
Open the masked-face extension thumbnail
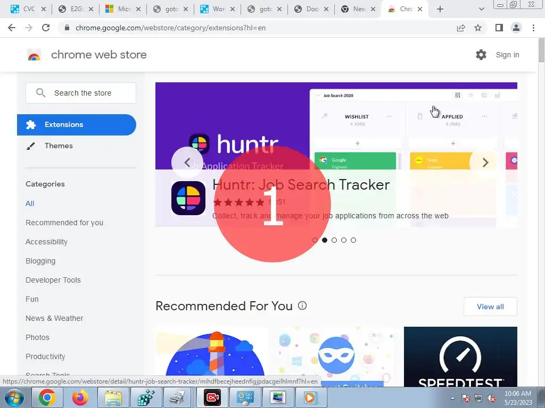tap(336, 356)
